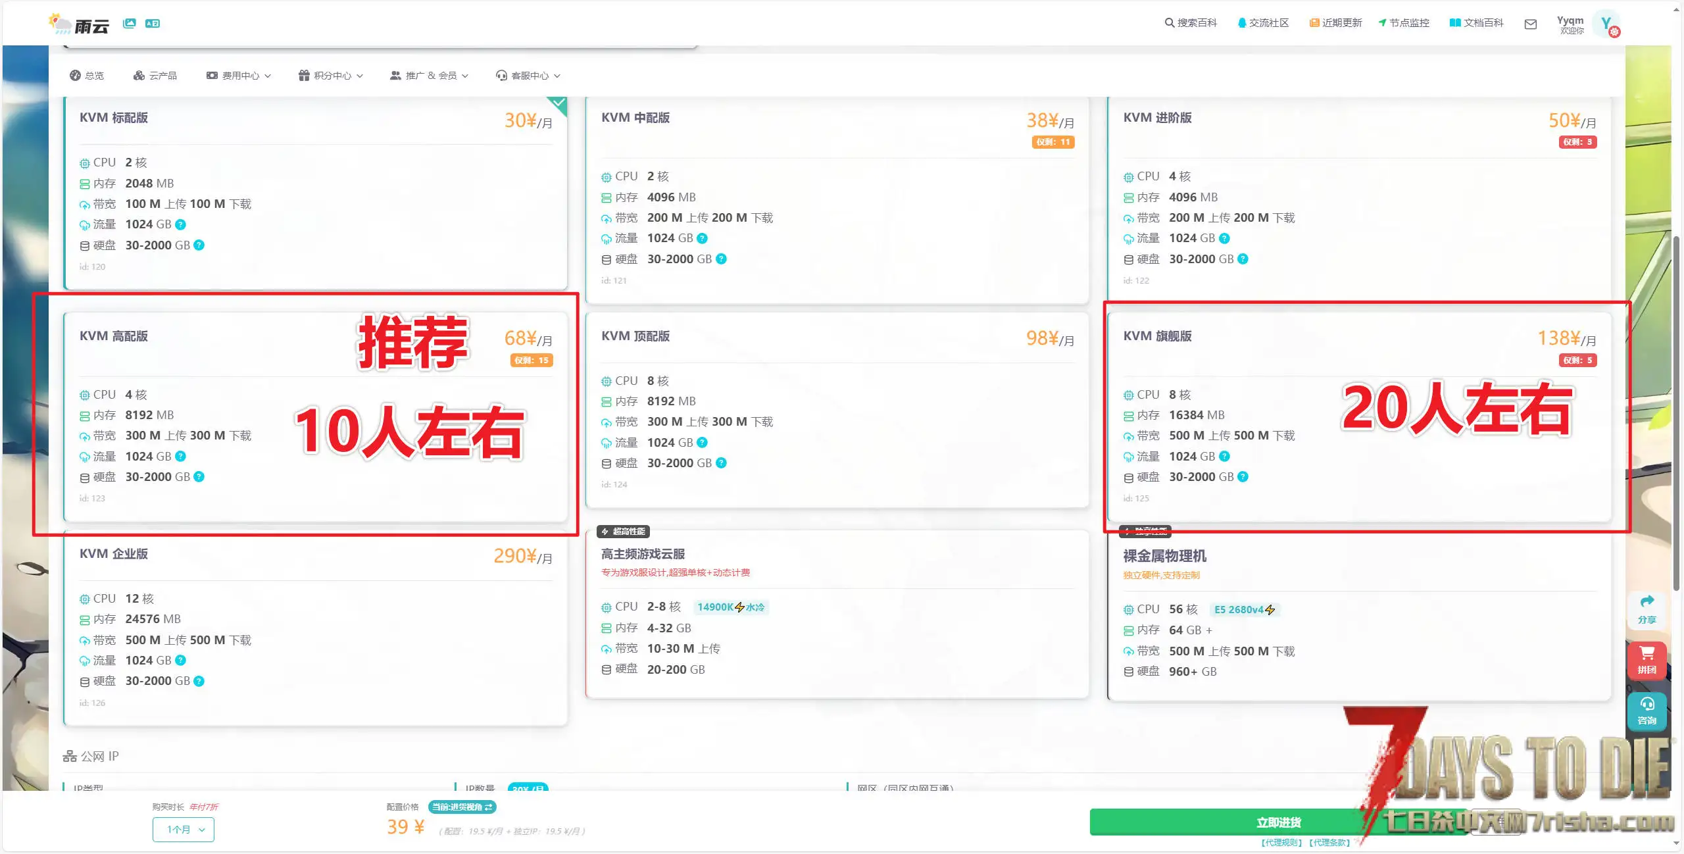1684x854 pixels.
Task: Expand the 费用中心 menu
Action: point(239,76)
